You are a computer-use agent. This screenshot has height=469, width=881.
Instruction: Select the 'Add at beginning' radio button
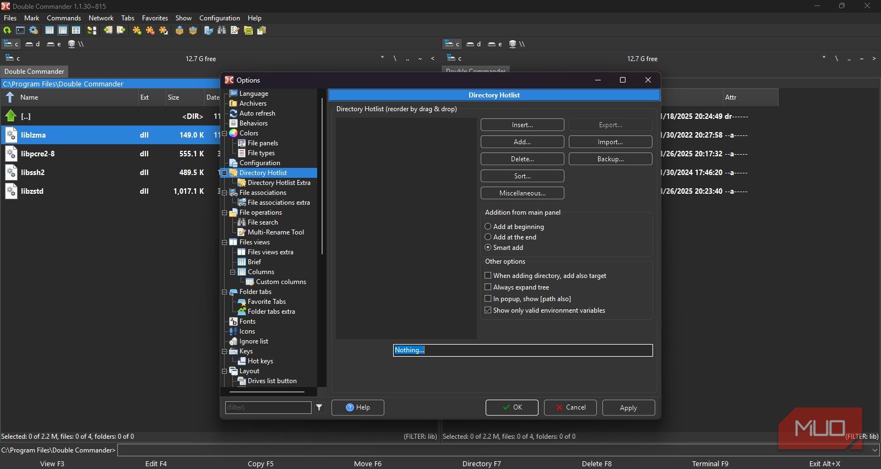pyautogui.click(x=488, y=227)
